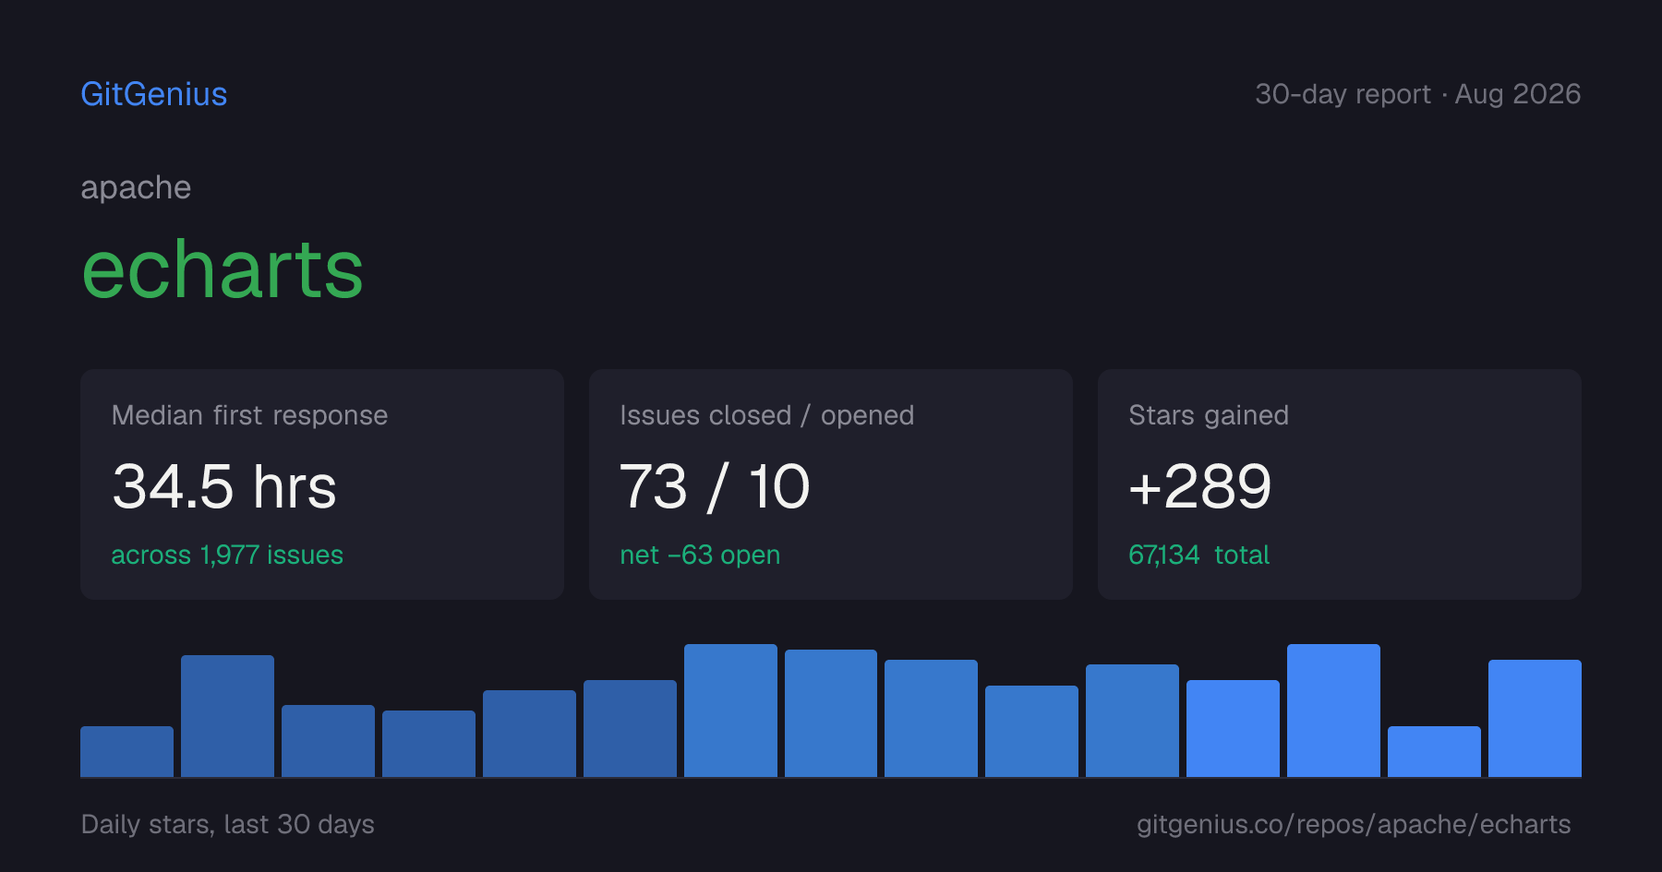The height and width of the screenshot is (872, 1662).
Task: Click the "Stars gained" label
Action: click(1209, 415)
